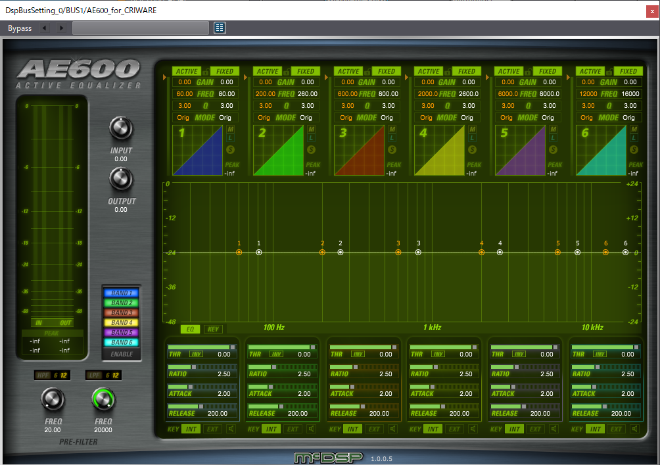
Task: Click the M icon on band 6
Action: point(634,130)
